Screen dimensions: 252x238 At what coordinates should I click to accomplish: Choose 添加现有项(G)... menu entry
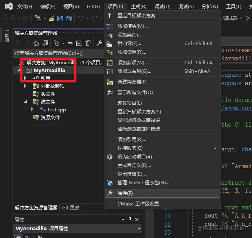[x=162, y=71]
